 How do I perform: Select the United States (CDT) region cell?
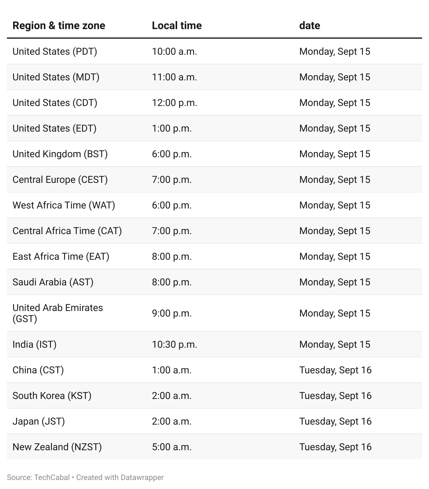pyautogui.click(x=55, y=103)
